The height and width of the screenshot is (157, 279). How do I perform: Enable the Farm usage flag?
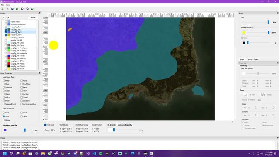[x=21, y=87]
